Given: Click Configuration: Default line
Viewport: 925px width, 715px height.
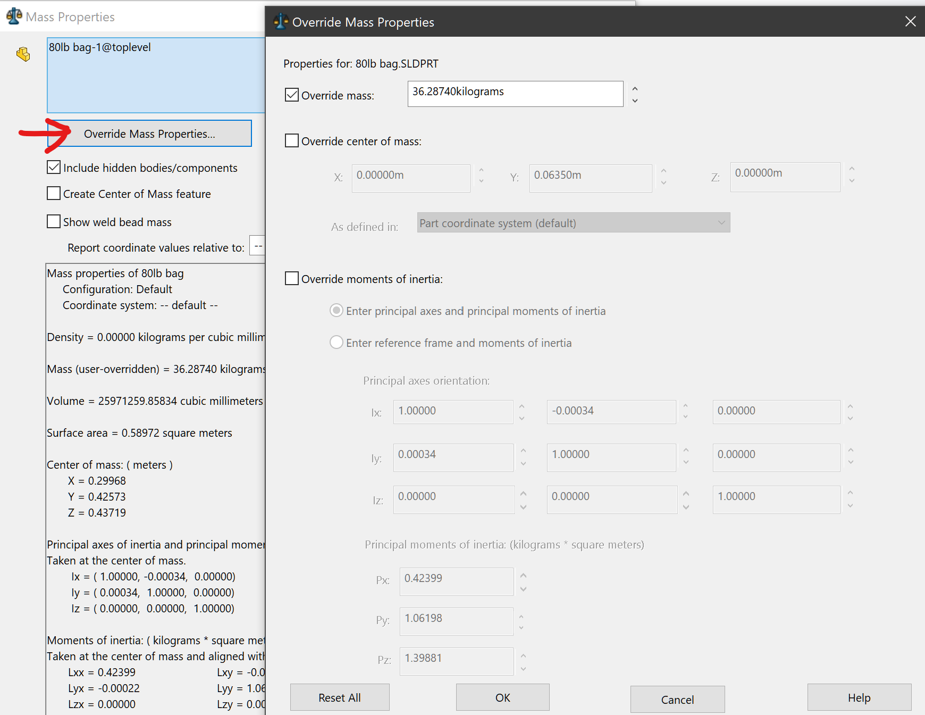Looking at the screenshot, I should 117,289.
